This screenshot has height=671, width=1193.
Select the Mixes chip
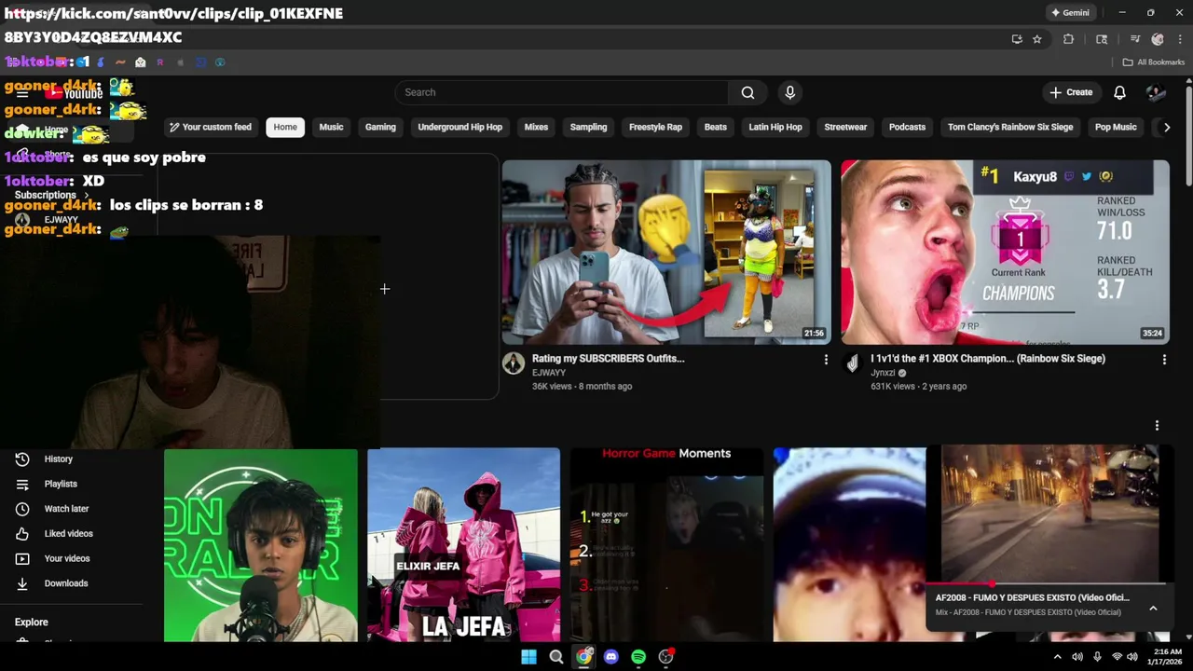tap(536, 127)
